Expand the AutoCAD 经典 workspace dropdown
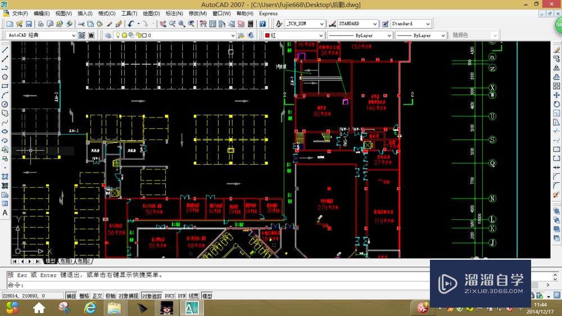Screen dimensions: 562x316 tap(73, 35)
